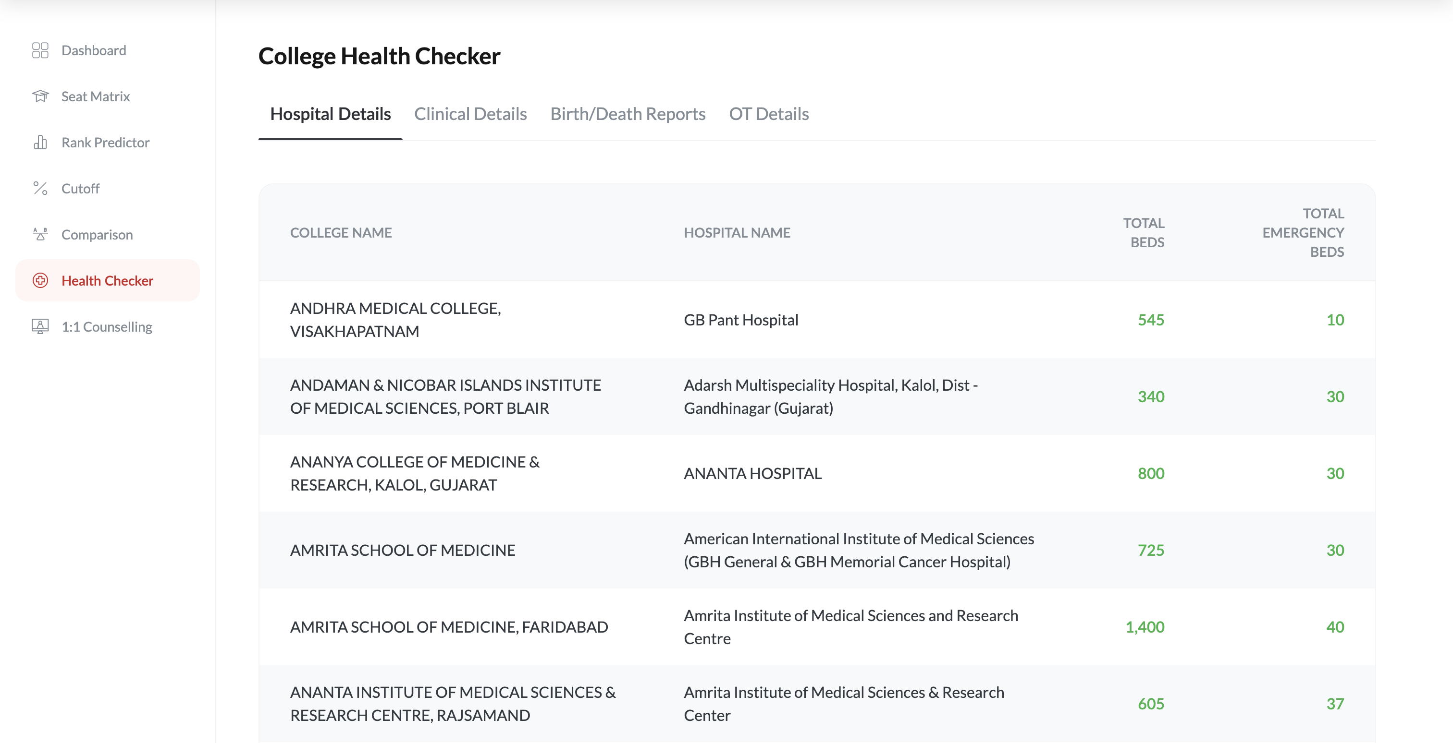This screenshot has height=743, width=1453.
Task: Open the Birth/Death Reports tab
Action: (628, 114)
